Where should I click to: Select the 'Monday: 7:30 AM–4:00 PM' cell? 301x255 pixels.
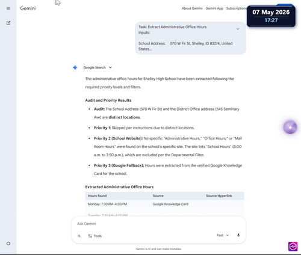[x=107, y=204]
